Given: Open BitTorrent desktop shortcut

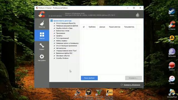Looking at the screenshot, I should [x=172, y=52].
